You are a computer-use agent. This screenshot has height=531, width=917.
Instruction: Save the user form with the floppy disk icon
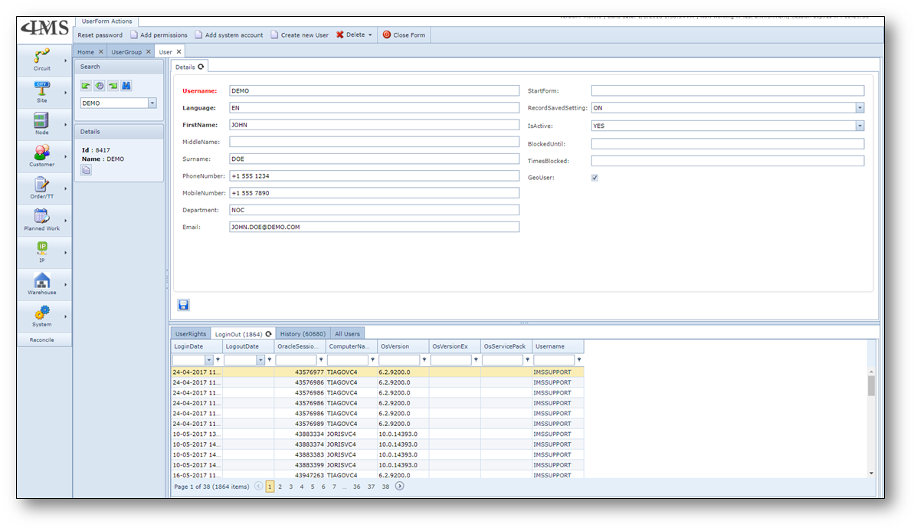coord(183,305)
